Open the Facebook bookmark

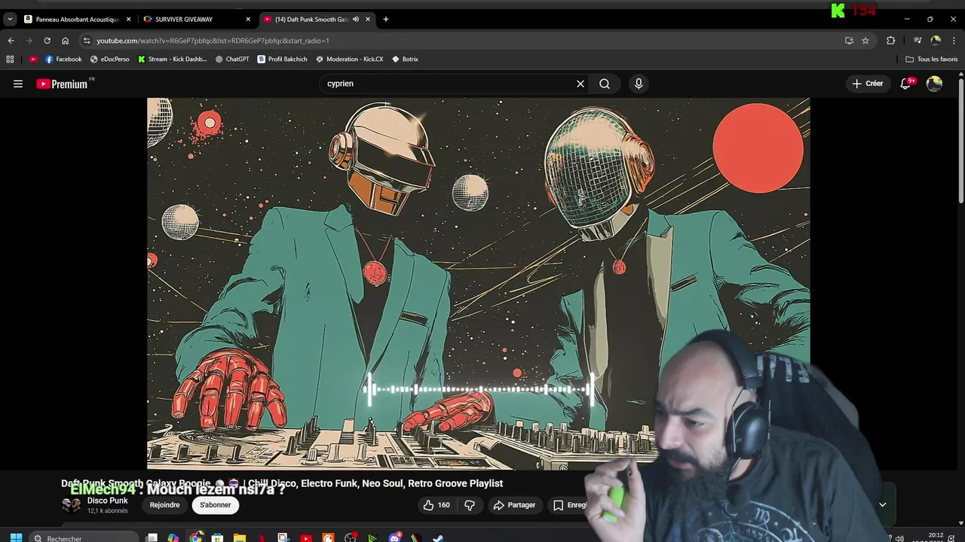click(x=63, y=59)
